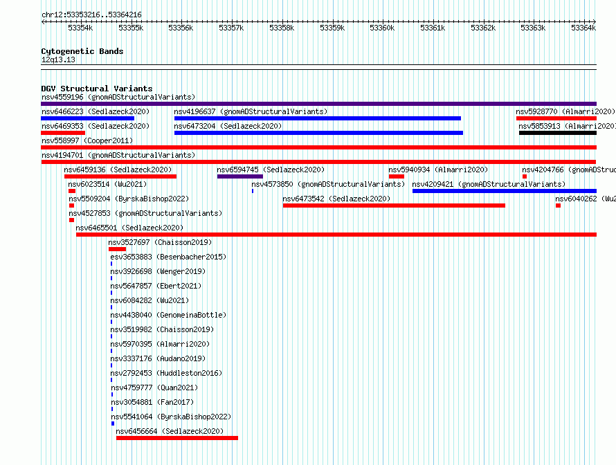Click the nsv4559196 gnomADStructuralVariants label
The height and width of the screenshot is (465, 616).
tap(118, 97)
